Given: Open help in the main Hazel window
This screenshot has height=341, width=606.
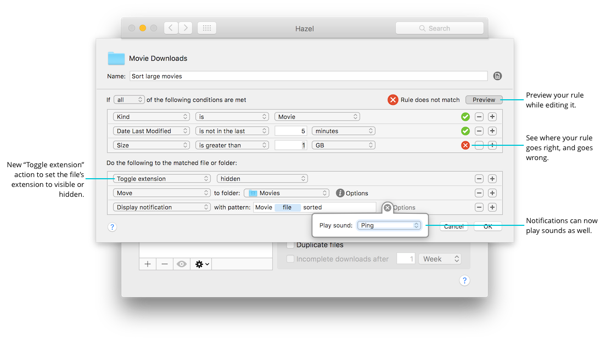Looking at the screenshot, I should (464, 280).
